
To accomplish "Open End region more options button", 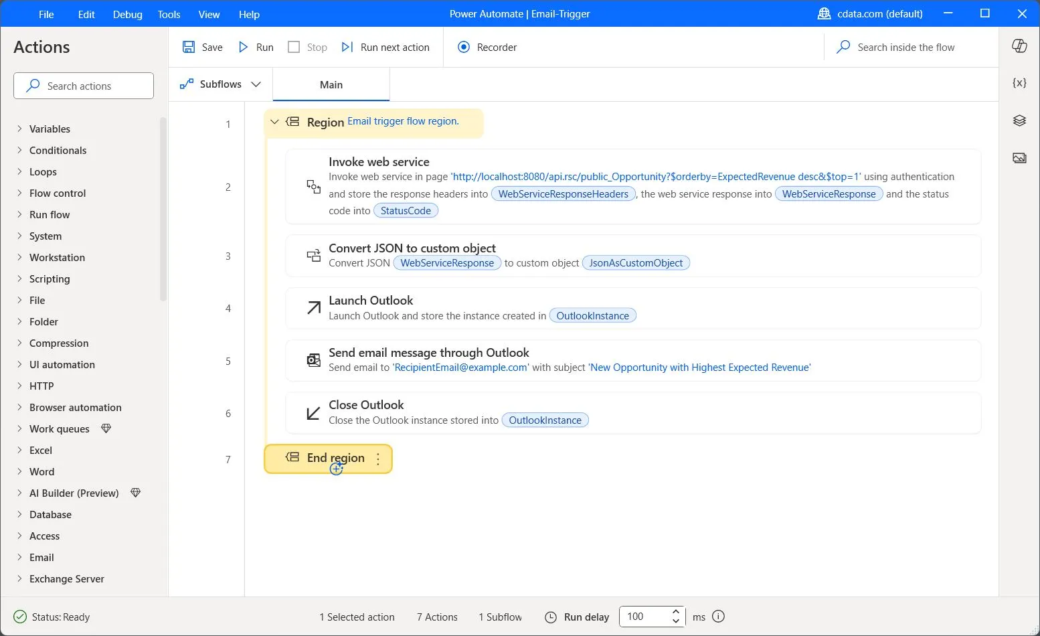I will click(378, 459).
